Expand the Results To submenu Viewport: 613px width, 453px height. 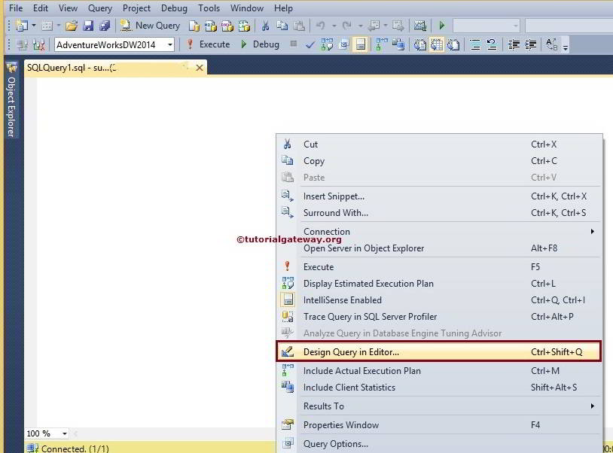click(x=323, y=406)
